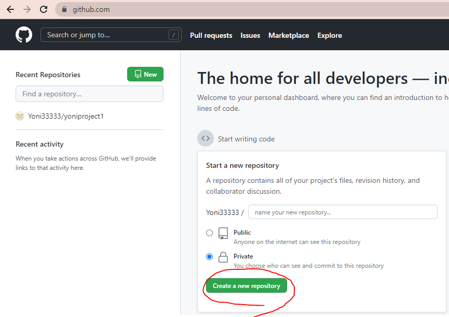Image resolution: width=449 pixels, height=317 pixels.
Task: Click the Yoni33333 / owner label
Action: click(x=225, y=212)
